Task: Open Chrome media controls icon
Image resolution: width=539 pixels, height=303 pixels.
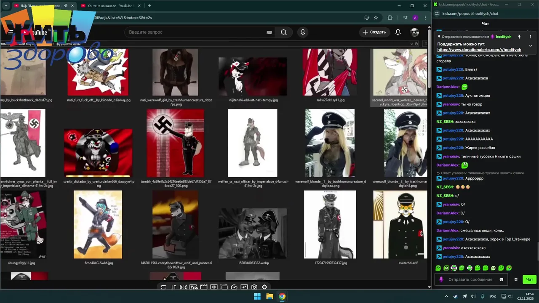Action: (405, 18)
